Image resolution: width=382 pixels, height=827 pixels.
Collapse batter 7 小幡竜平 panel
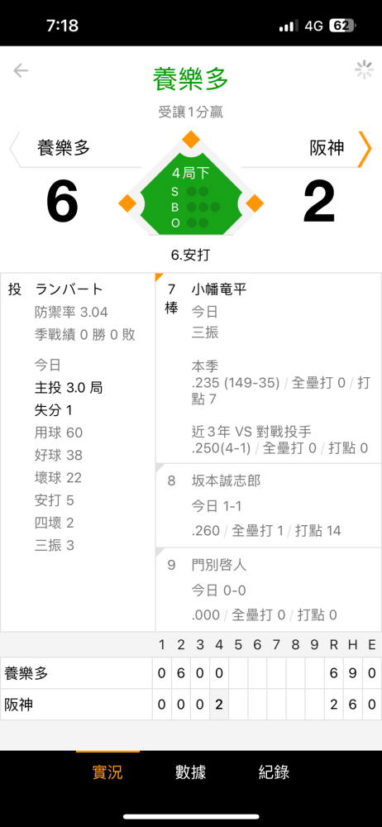(269, 368)
